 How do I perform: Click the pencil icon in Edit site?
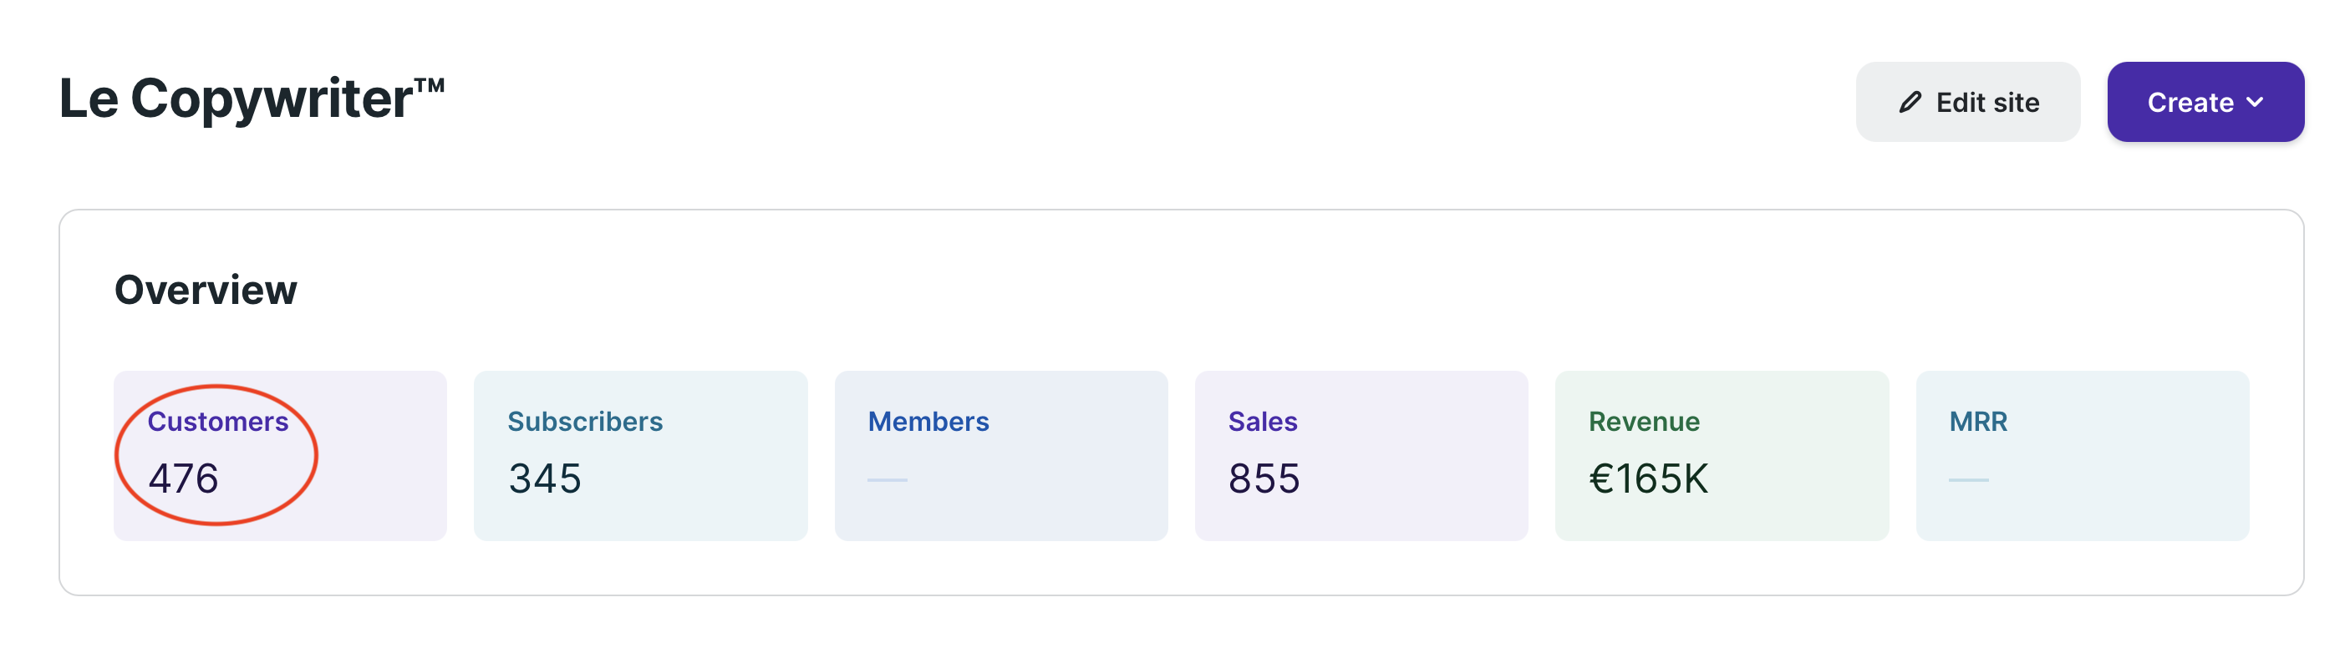1910,102
